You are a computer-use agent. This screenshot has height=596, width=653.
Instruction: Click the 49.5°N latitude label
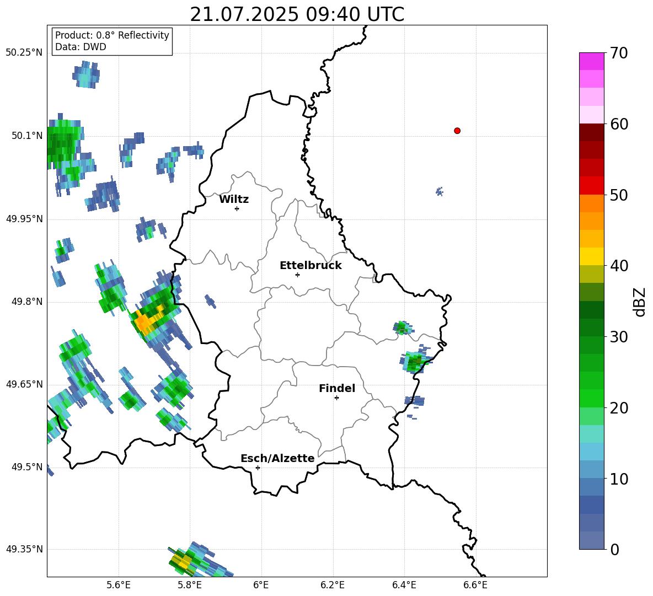(26, 467)
